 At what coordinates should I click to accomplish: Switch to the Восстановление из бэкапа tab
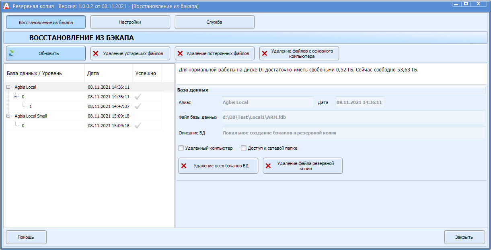tap(46, 22)
